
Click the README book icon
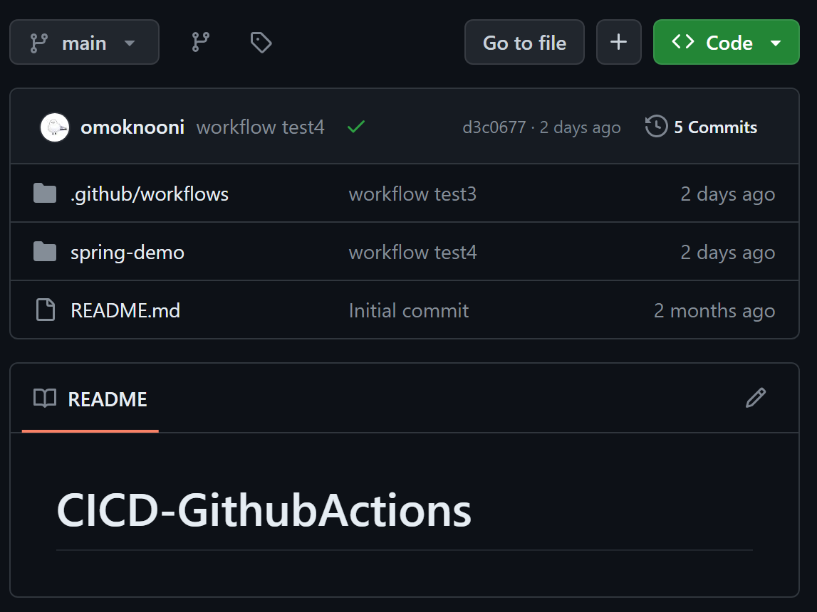coord(45,398)
